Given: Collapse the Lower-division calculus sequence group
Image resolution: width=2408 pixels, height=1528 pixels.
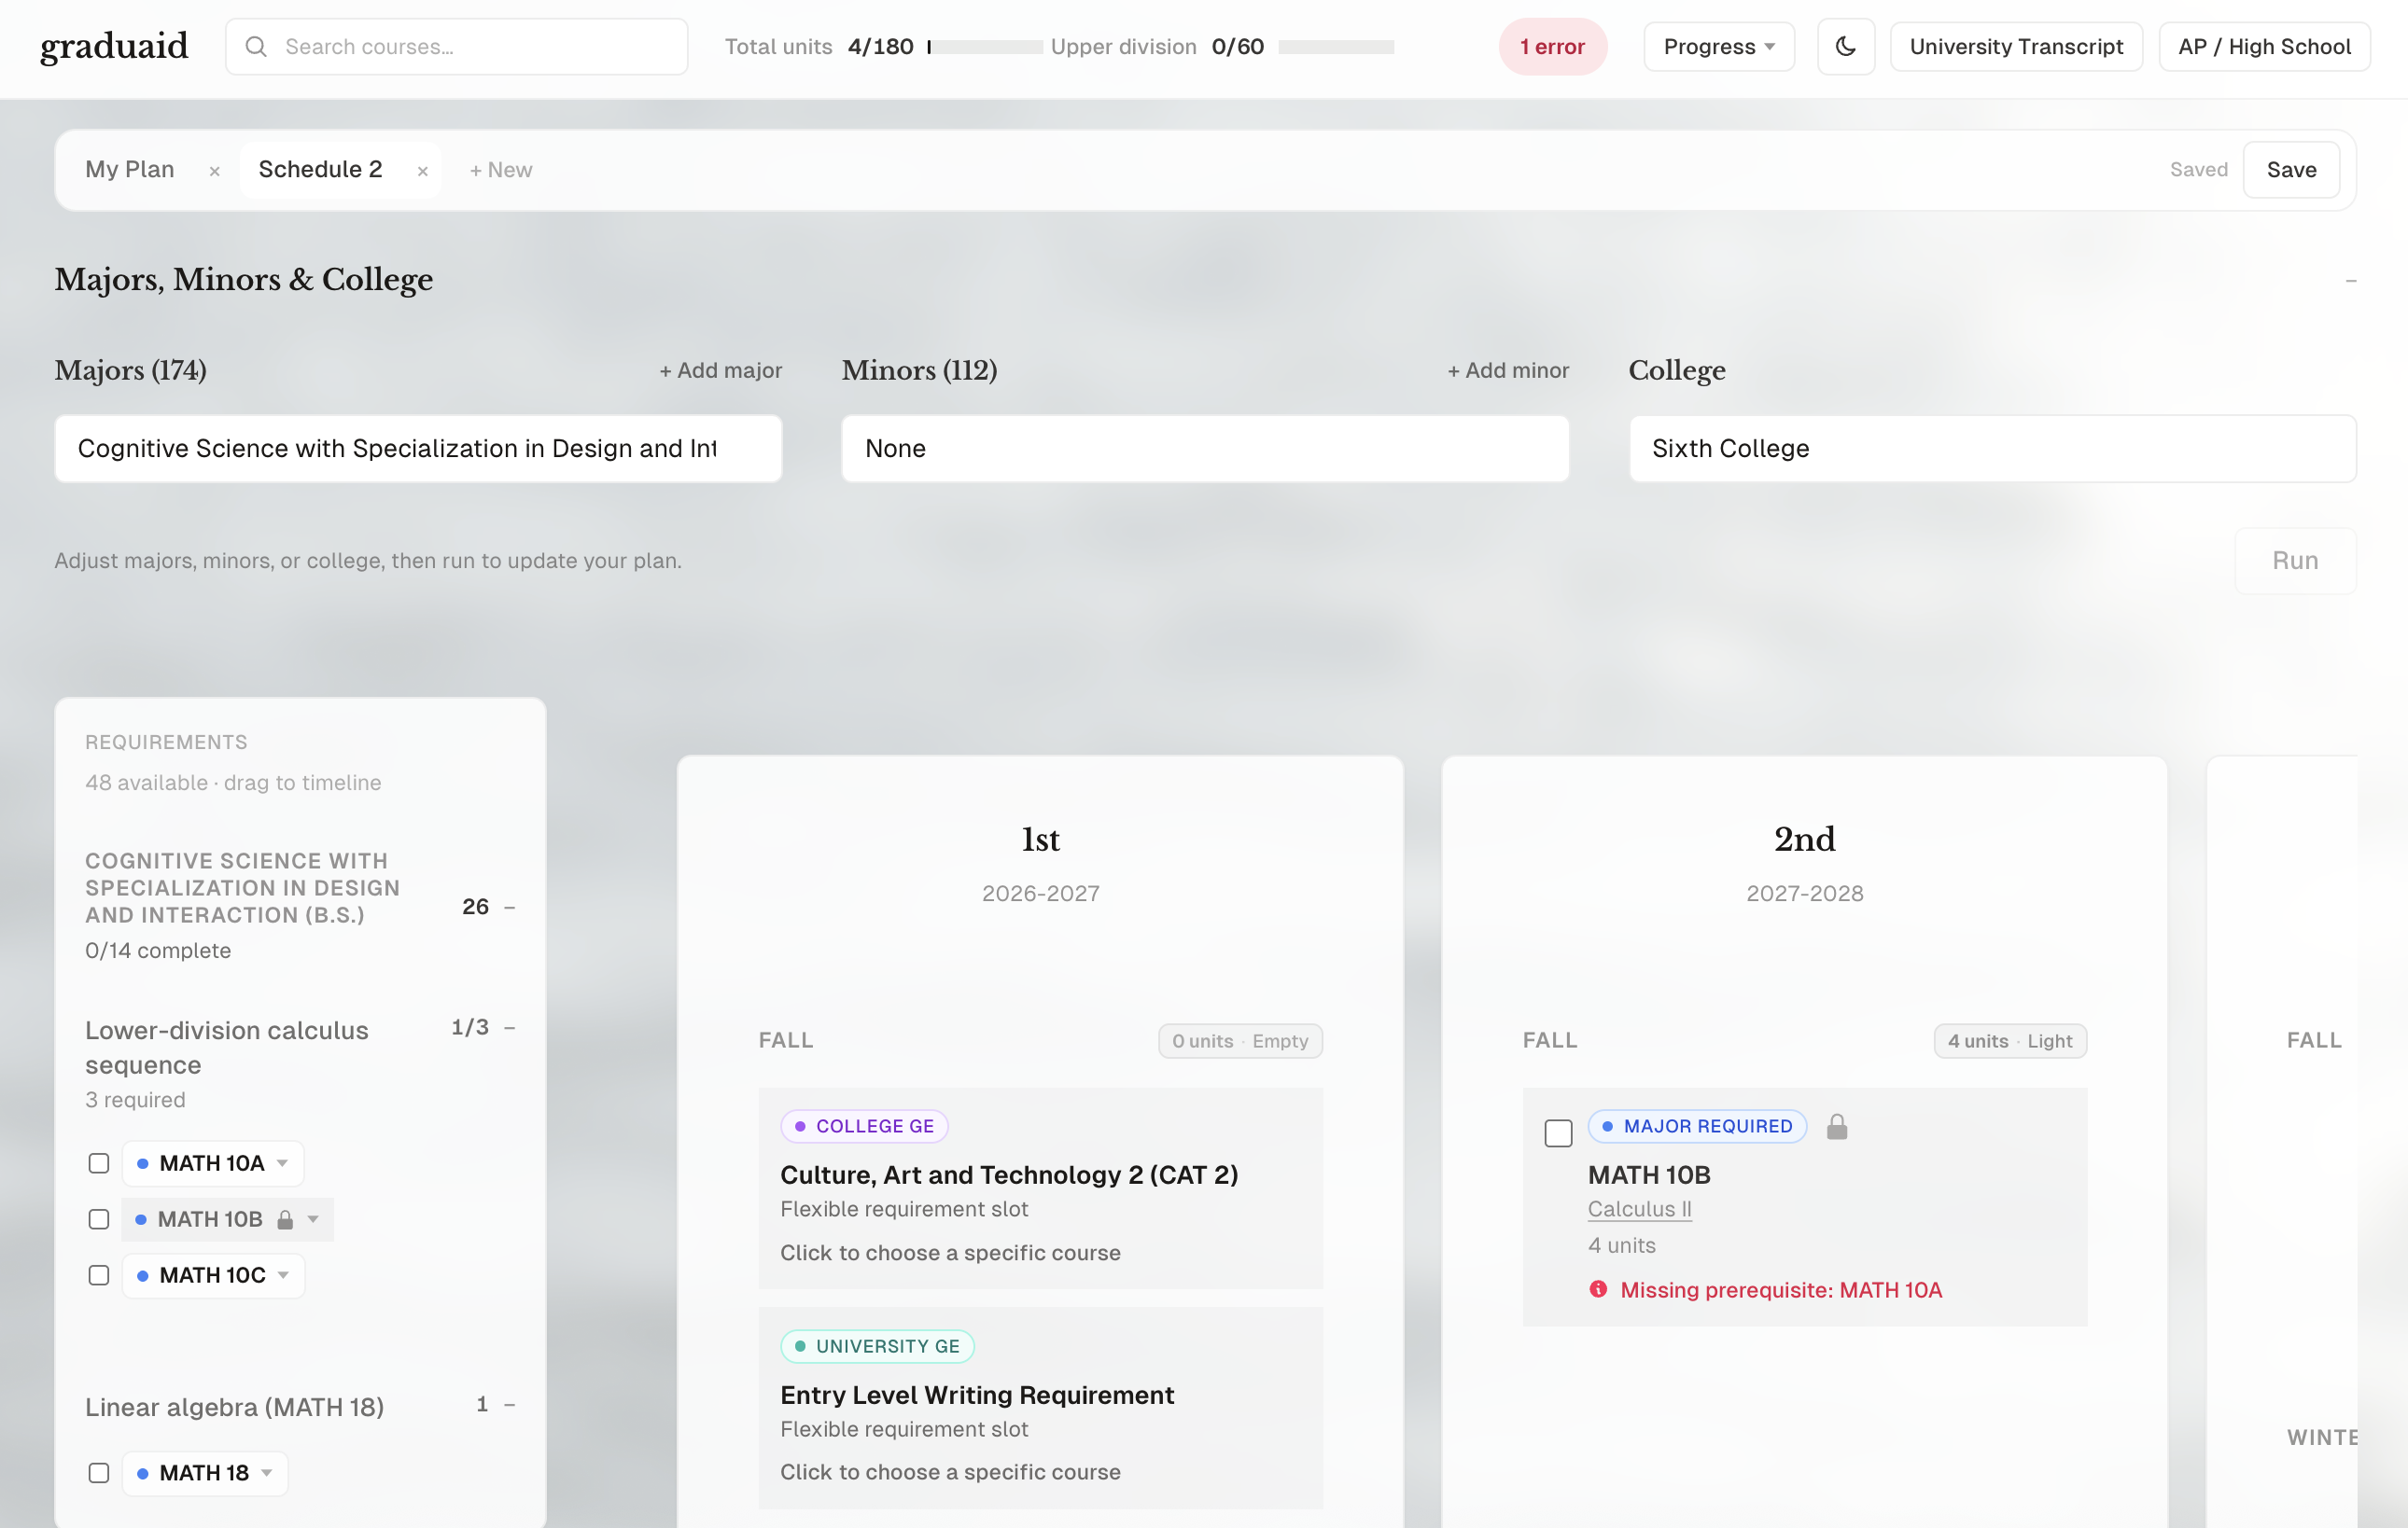Looking at the screenshot, I should point(510,1027).
